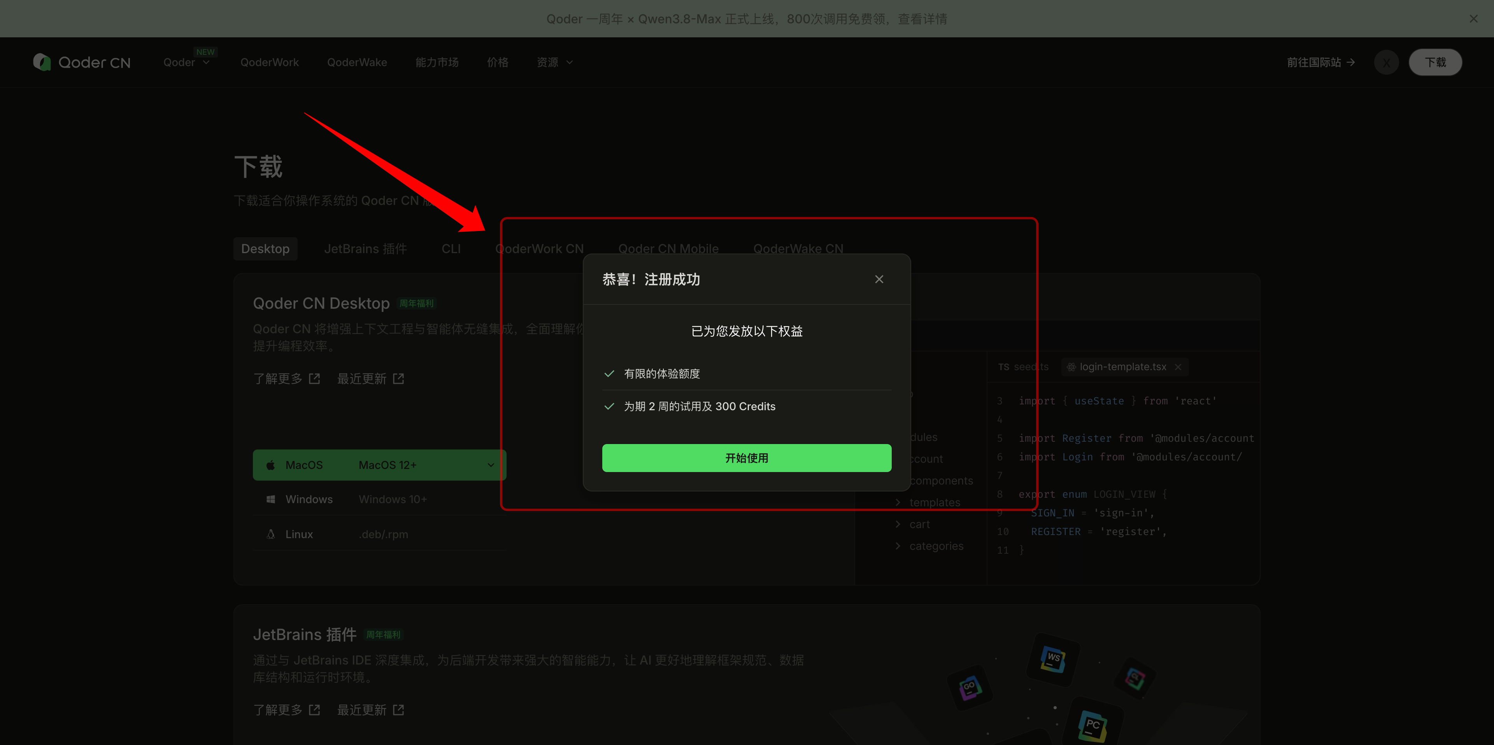
Task: Click the 周年福利 badge beside Qoder CN Desktop
Action: point(416,303)
